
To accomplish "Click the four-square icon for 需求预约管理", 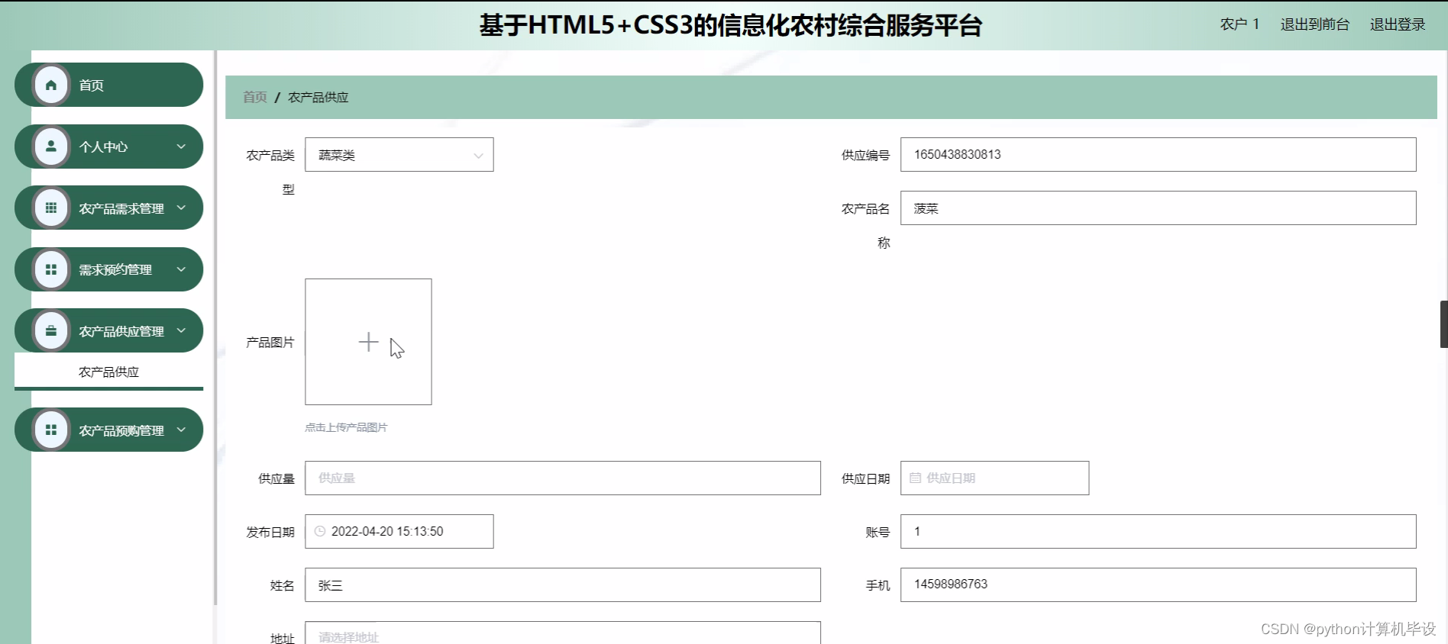I will point(51,269).
